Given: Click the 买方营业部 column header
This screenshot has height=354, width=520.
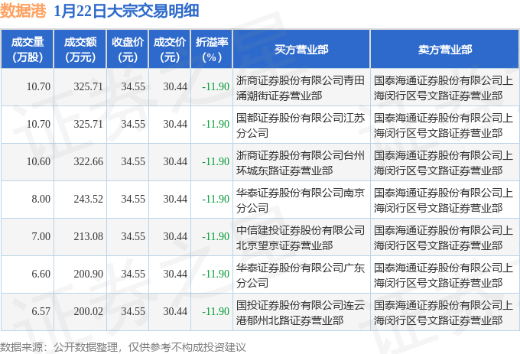Looking at the screenshot, I should (x=301, y=50).
